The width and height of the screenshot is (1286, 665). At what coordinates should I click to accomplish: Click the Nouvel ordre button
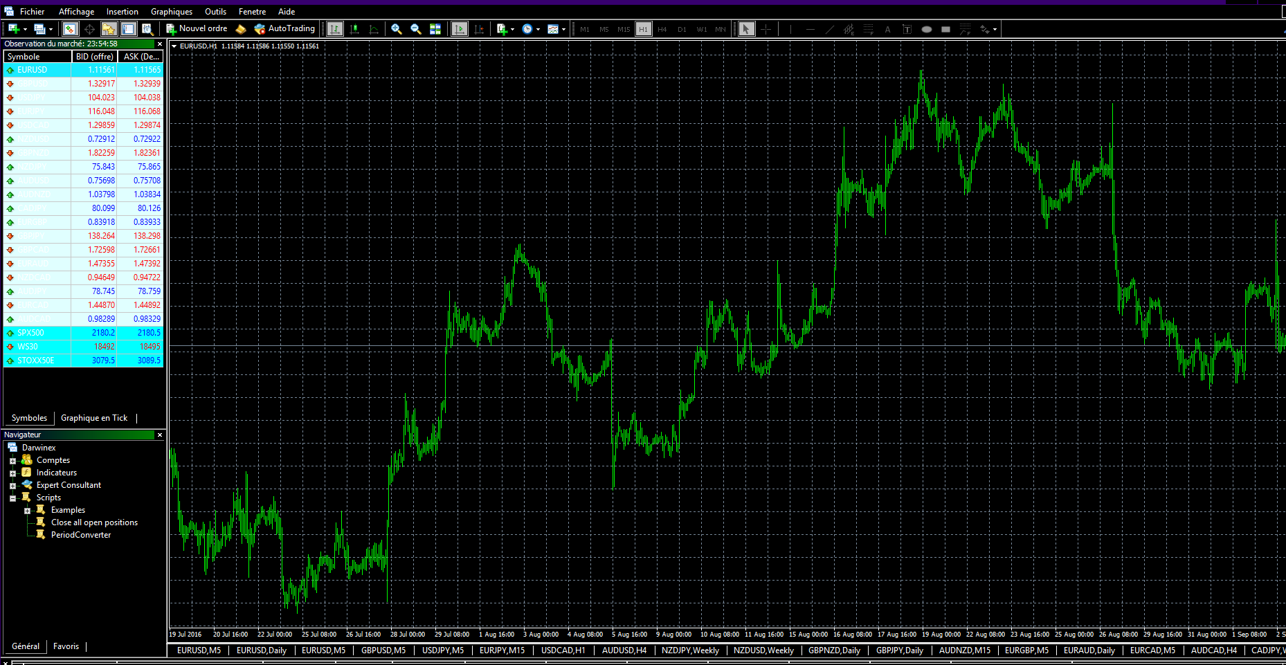[x=197, y=28]
